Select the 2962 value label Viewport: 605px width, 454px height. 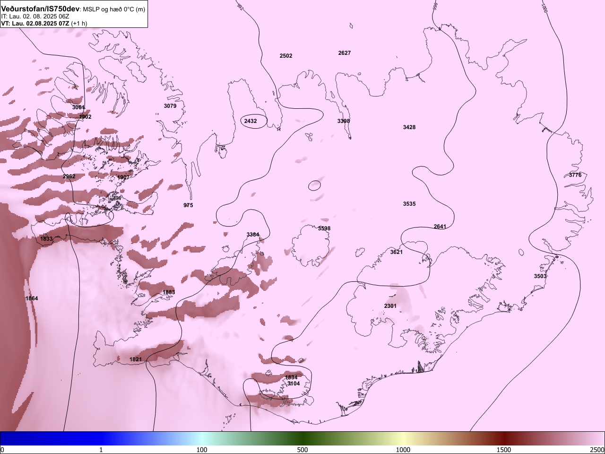click(69, 176)
